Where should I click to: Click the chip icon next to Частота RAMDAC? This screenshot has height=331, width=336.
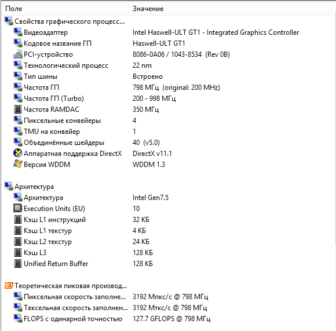tap(17, 110)
